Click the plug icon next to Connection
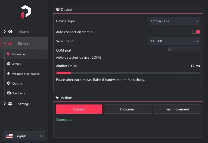The height and width of the screenshot is (143, 208). (8, 54)
